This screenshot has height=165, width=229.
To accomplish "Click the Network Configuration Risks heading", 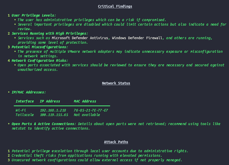I will tap(40, 61).
